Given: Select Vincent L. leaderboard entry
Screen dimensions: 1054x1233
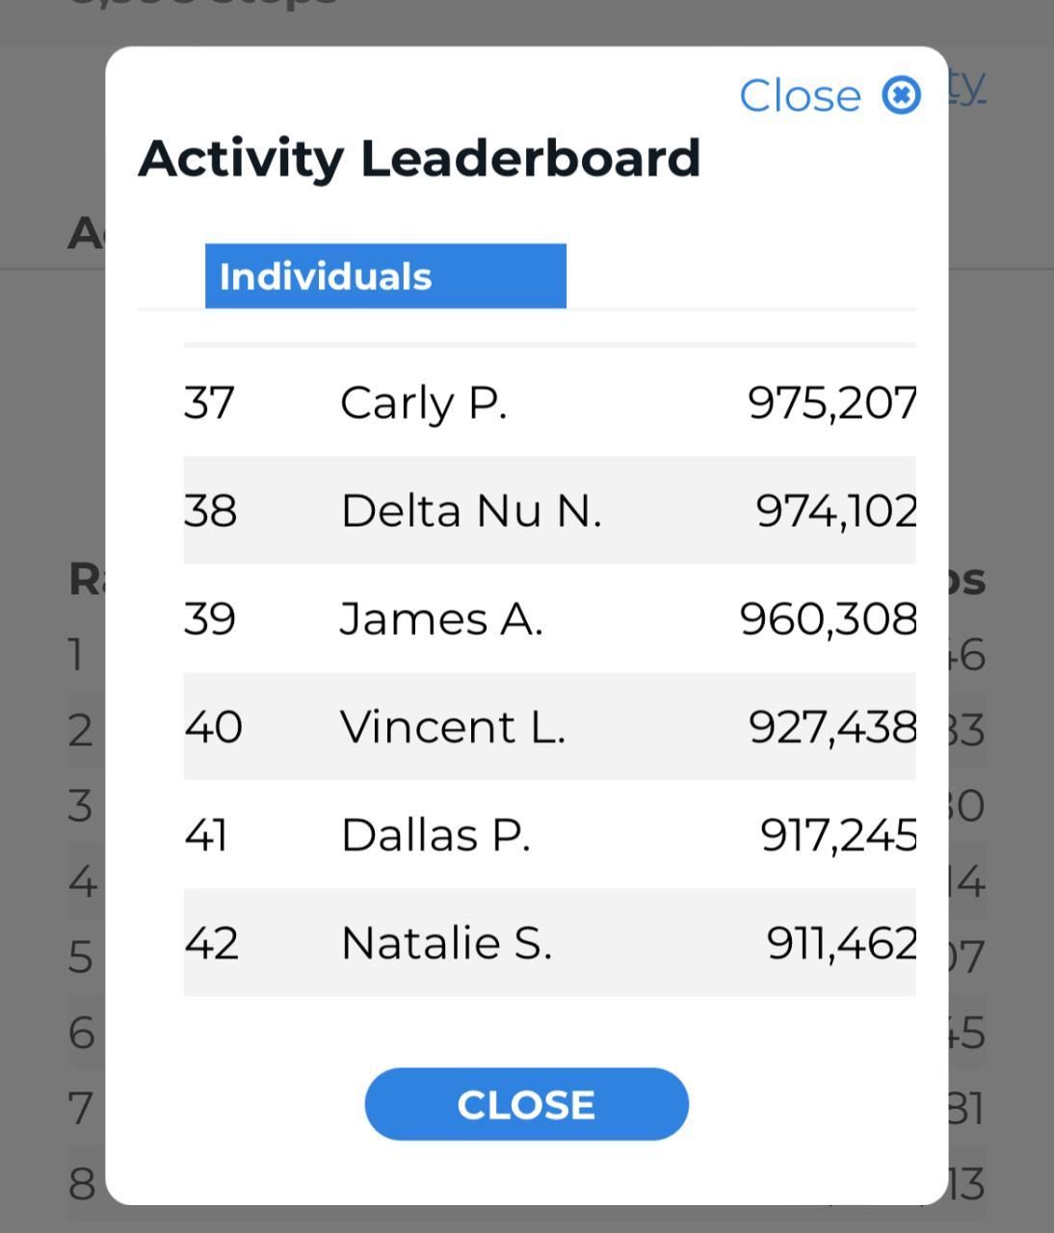Looking at the screenshot, I should [453, 726].
